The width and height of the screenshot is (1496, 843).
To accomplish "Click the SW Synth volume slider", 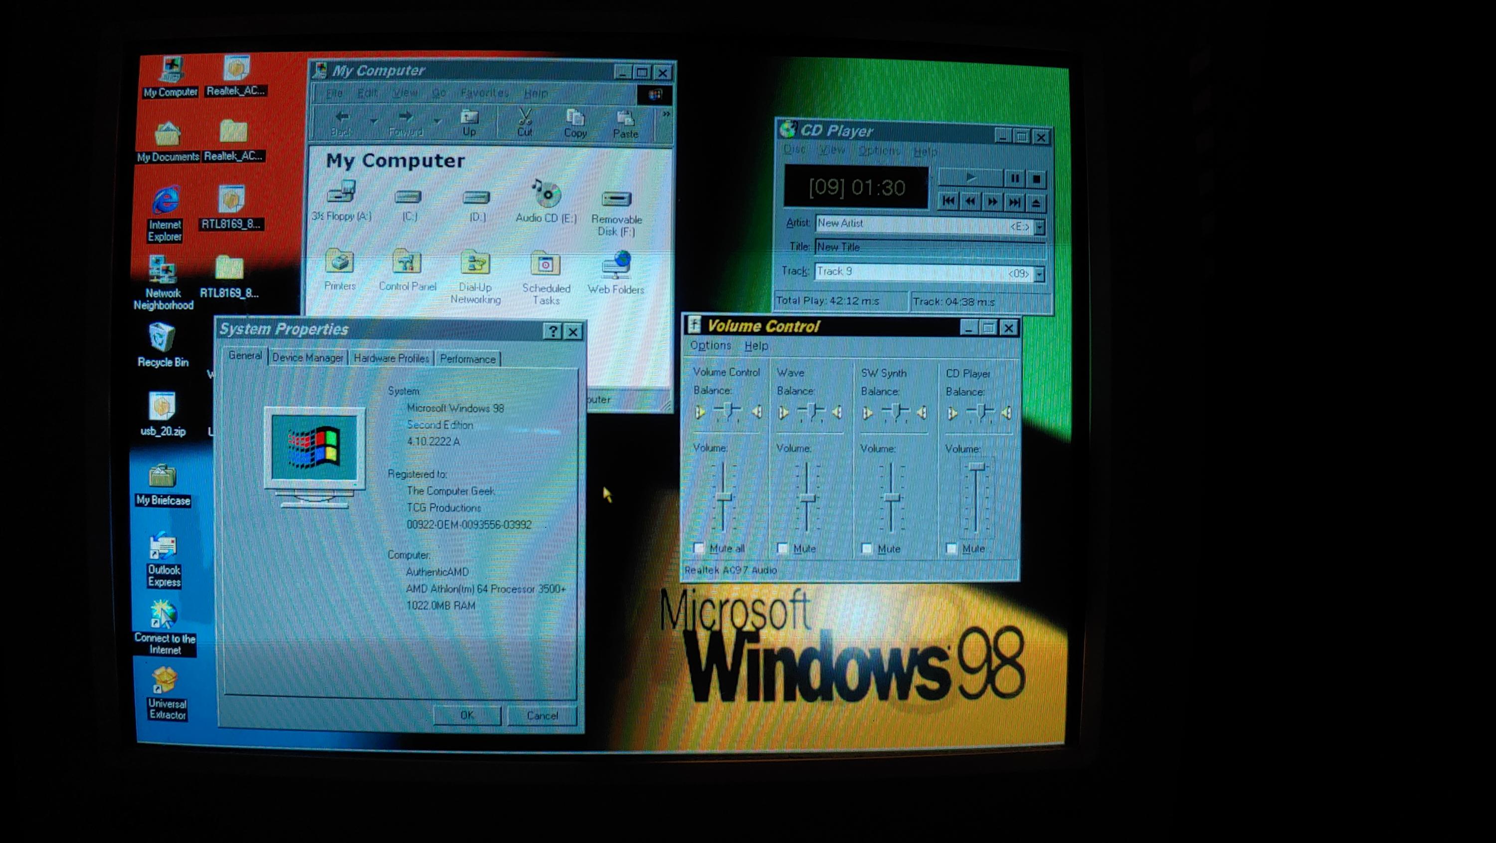I will tap(892, 498).
